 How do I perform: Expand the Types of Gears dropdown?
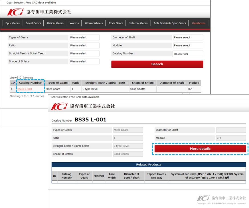click(84, 37)
